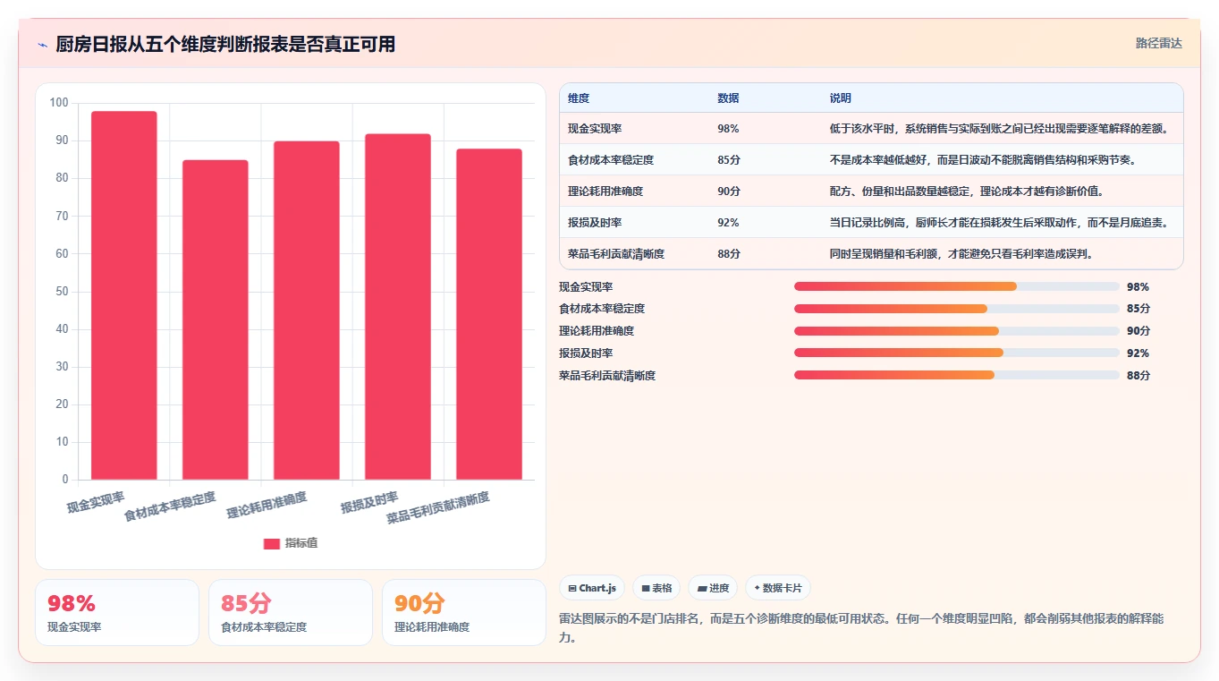Click the 菜品毛利贡献清晰度 x-axis label
Screen dimensions: 1219x681
click(438, 507)
